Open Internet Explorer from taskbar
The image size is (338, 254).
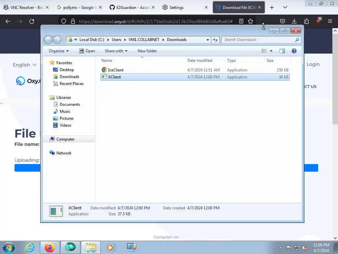(x=29, y=247)
